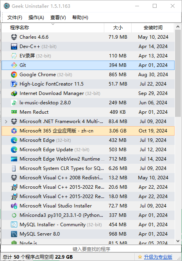
Task: Click the Git diamond icon
Action: point(14,65)
